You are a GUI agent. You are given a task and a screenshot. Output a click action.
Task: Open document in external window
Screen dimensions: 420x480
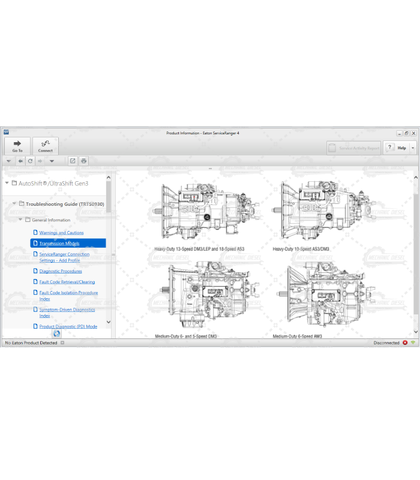(x=73, y=161)
